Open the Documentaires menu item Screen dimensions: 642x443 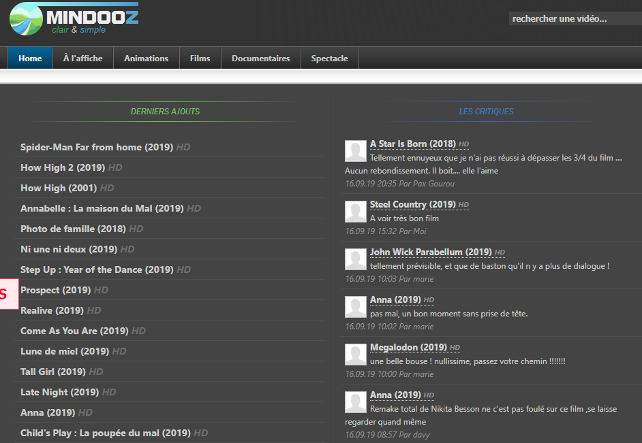point(261,58)
